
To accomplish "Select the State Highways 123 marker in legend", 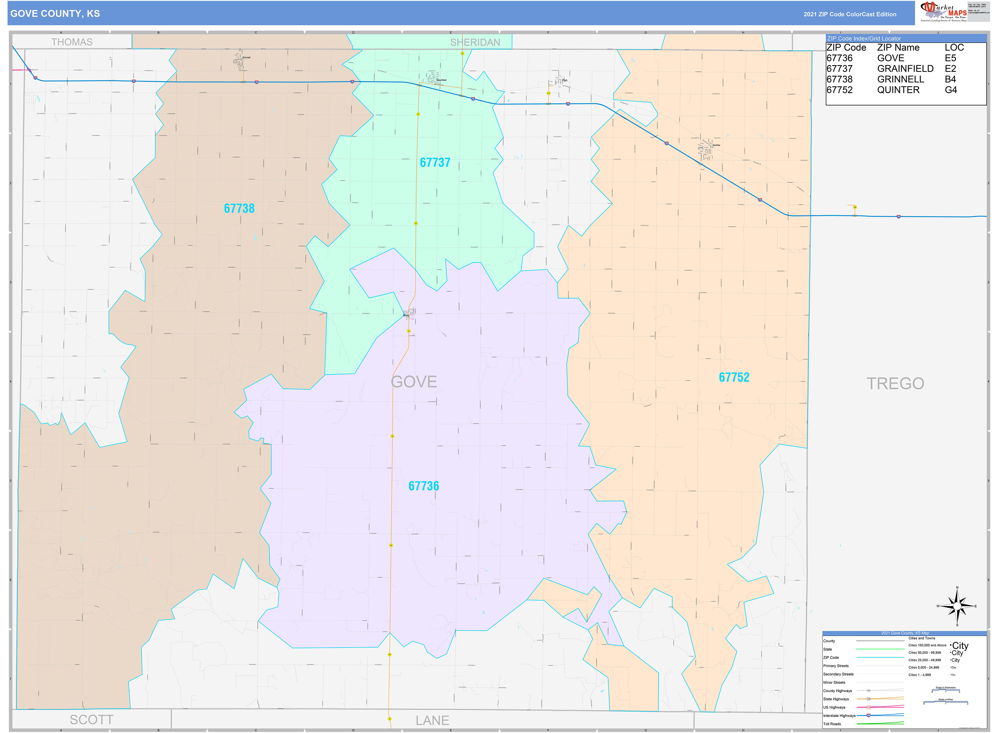I will [868, 699].
